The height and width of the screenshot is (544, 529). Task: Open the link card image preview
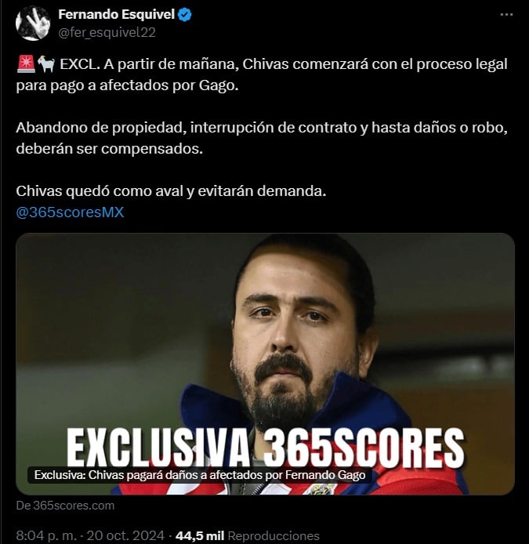pyautogui.click(x=265, y=364)
